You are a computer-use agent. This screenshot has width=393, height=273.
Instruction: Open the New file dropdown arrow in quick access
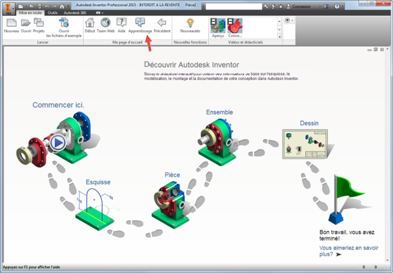[x=26, y=7]
